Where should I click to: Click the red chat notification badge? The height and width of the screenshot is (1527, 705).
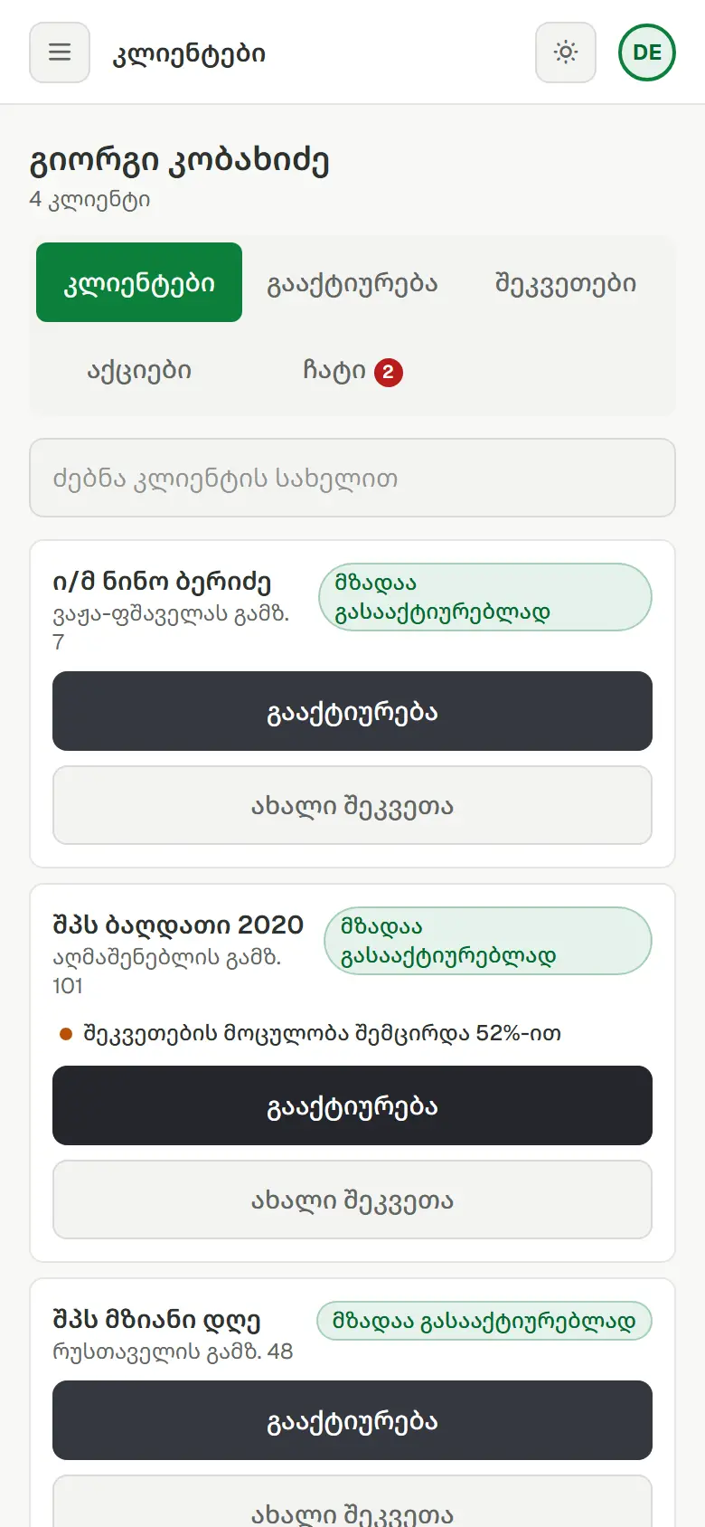pos(389,372)
